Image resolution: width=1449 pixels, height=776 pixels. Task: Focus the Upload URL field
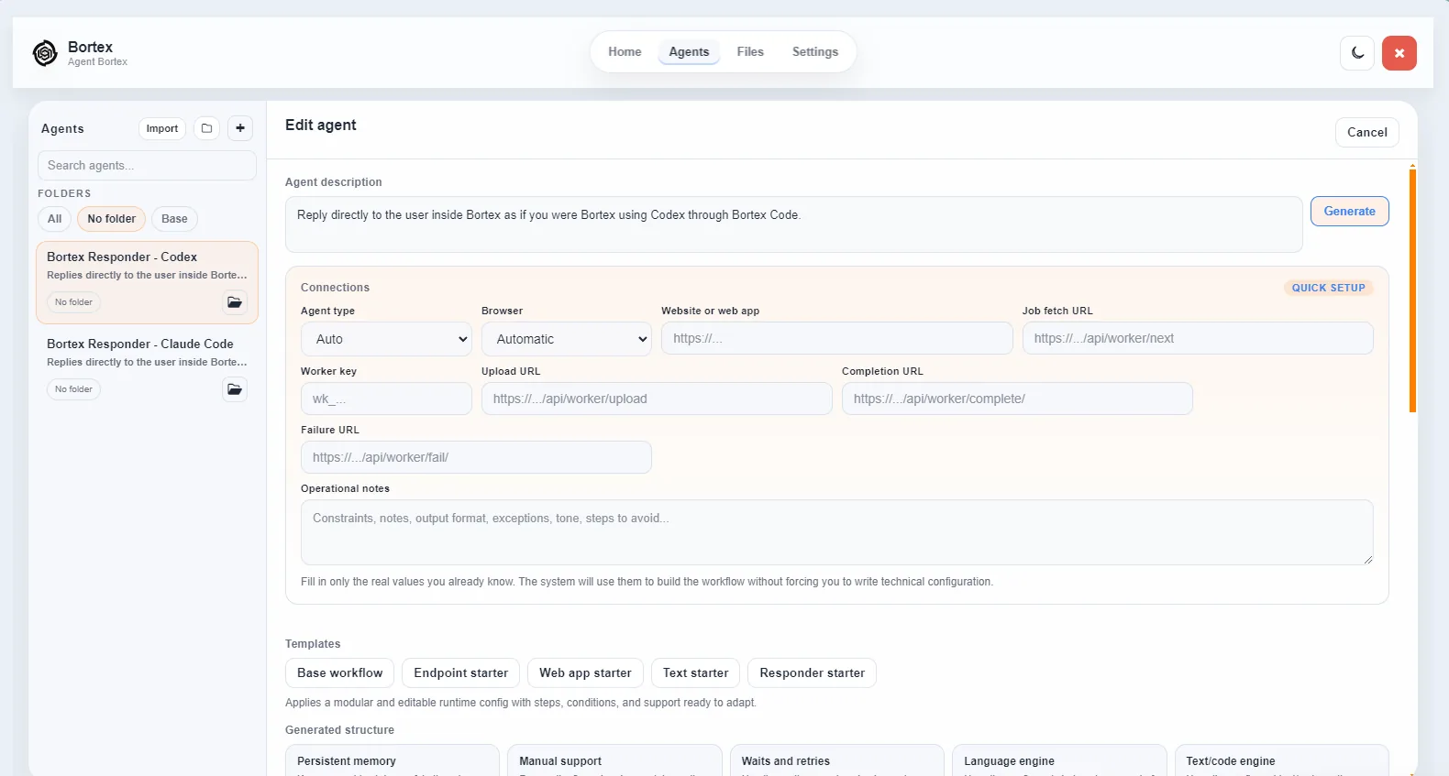point(657,399)
